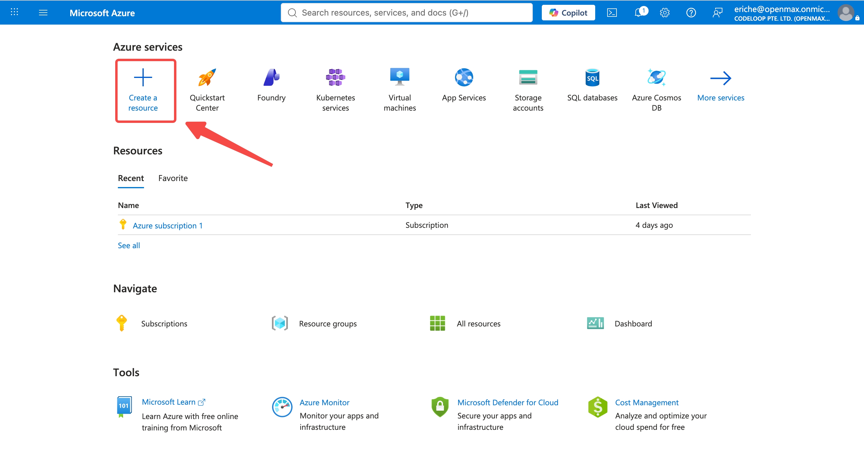Navigate to Resource groups label

(x=328, y=324)
